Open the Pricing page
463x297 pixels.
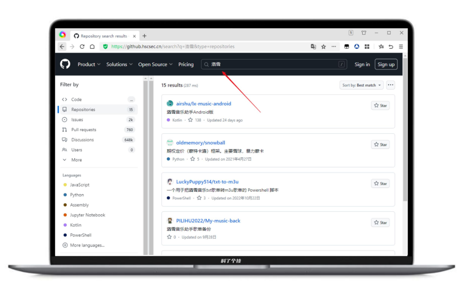186,64
